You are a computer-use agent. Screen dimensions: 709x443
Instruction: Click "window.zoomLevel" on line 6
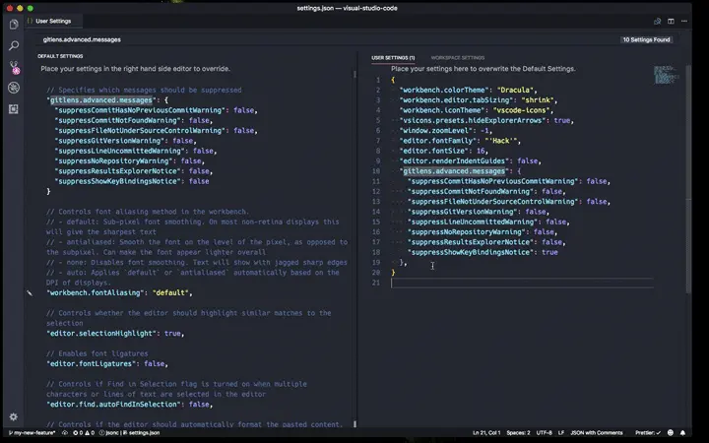[x=436, y=131]
